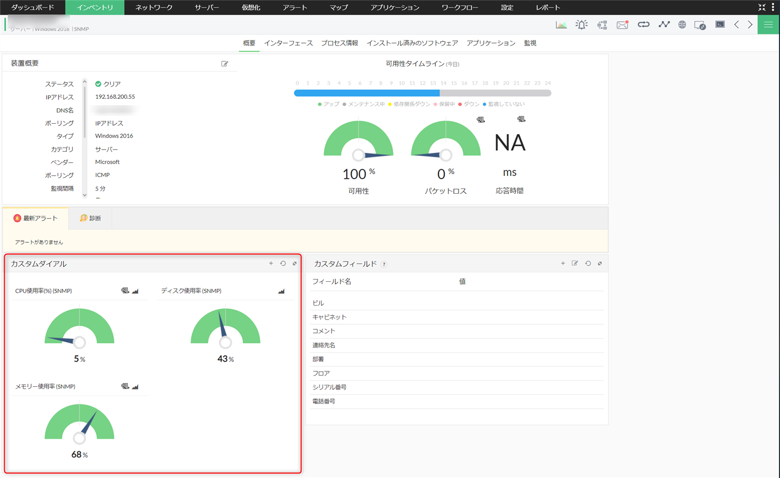Switch to the インストール済みのソフトウェア tab
This screenshot has height=478, width=780.
[412, 43]
